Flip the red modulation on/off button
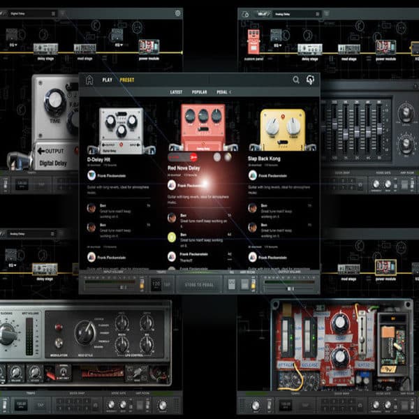The height and width of the screenshot is (419, 419). (58, 327)
